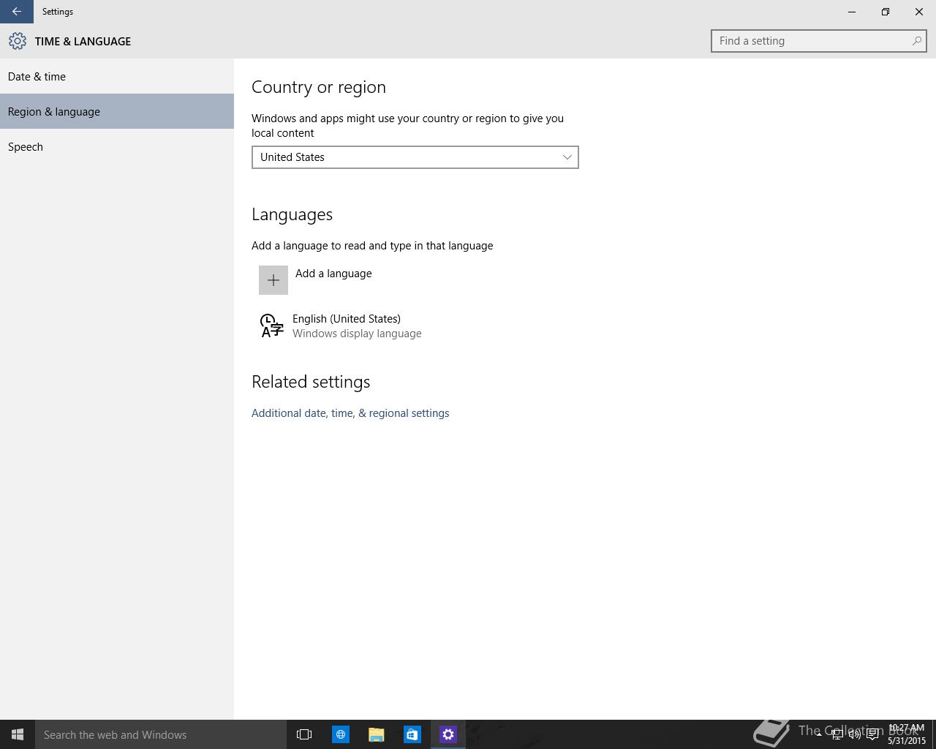Close the Settings window
The image size is (936, 749).
pos(919,12)
